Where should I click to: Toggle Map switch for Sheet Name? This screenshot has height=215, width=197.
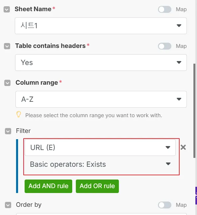pyautogui.click(x=164, y=10)
